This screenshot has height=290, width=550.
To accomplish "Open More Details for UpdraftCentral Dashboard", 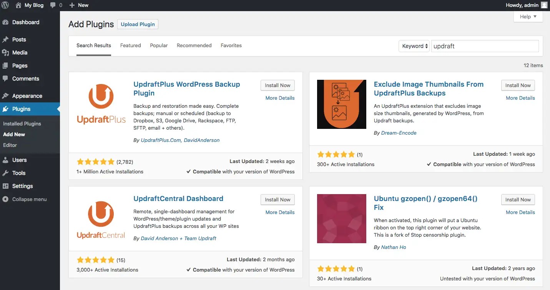I will click(x=280, y=212).
